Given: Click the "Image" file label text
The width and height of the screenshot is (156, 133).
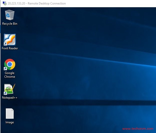Looking at the screenshot, I should [x=10, y=122].
